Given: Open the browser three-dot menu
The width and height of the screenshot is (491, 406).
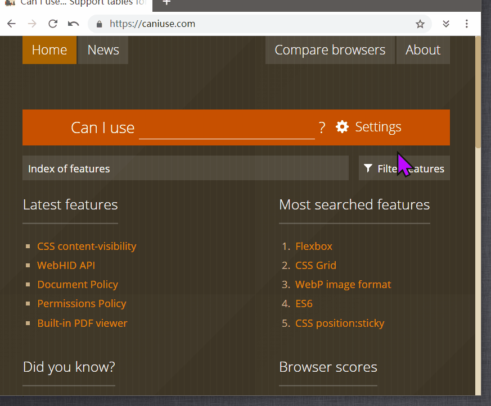Looking at the screenshot, I should click(x=467, y=24).
